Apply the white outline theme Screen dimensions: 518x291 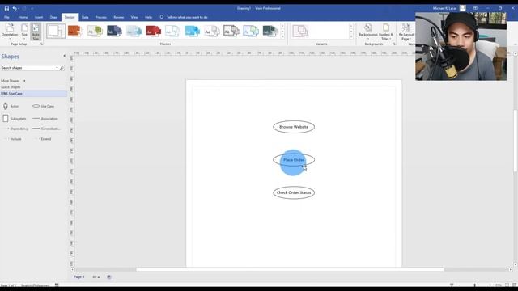172,32
